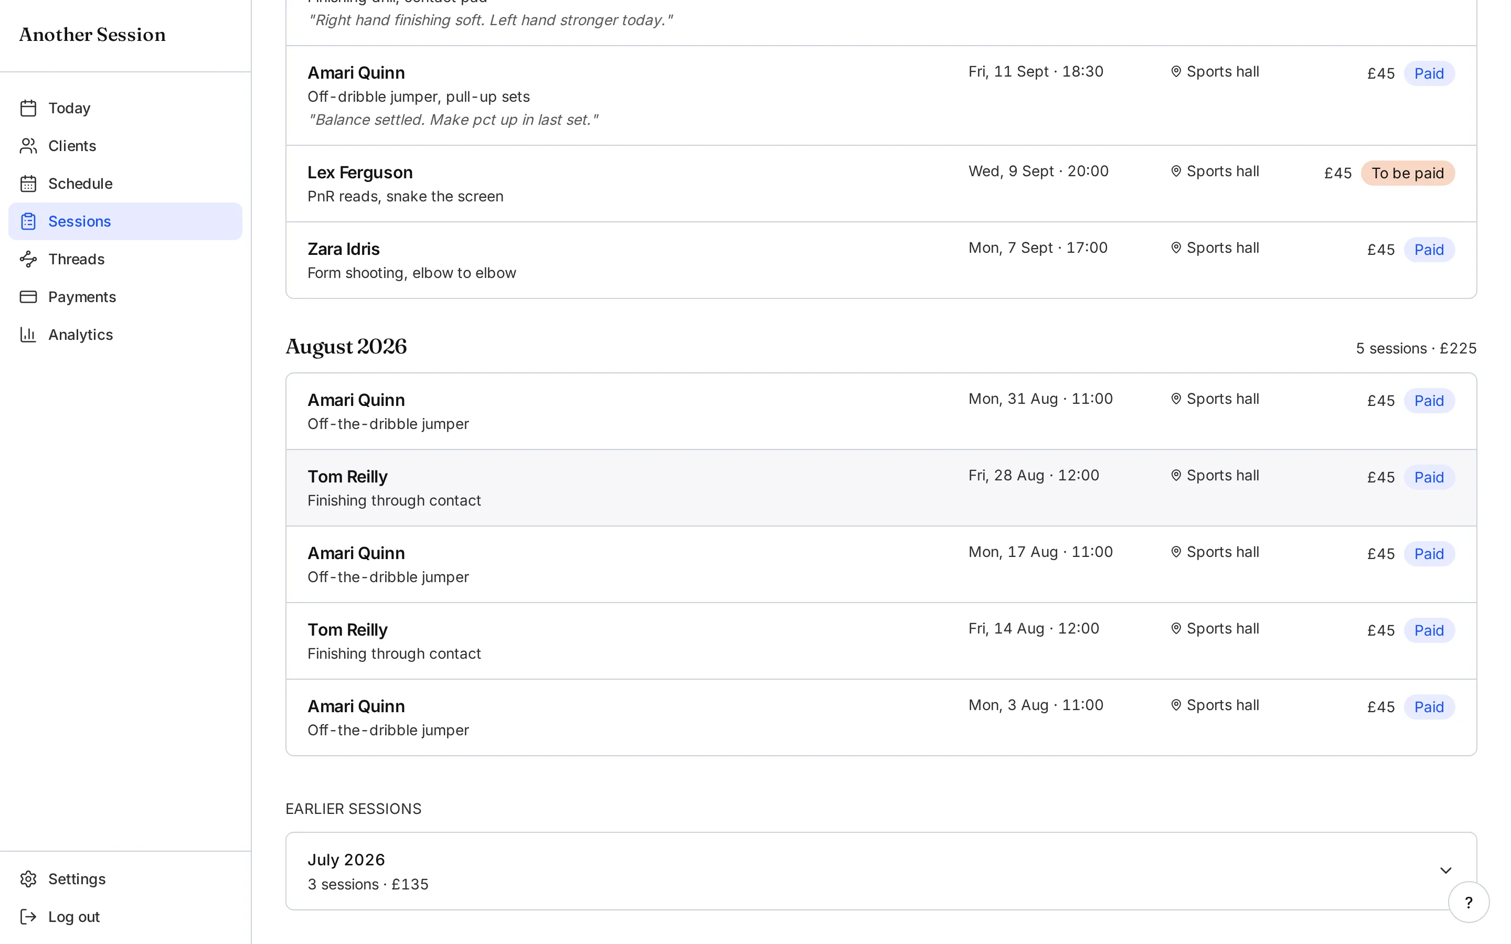Click '3 sessions · £135' July summary
This screenshot has height=944, width=1511.
tap(368, 884)
